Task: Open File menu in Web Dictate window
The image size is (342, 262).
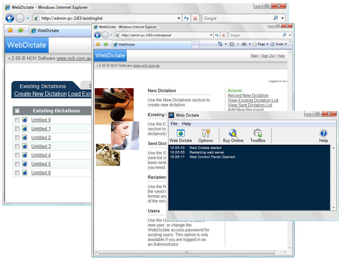Action: (174, 123)
